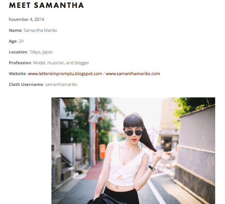Image resolution: width=225 pixels, height=204 pixels.
Task: Click the round sunglasses in the photo
Action: [x=134, y=133]
